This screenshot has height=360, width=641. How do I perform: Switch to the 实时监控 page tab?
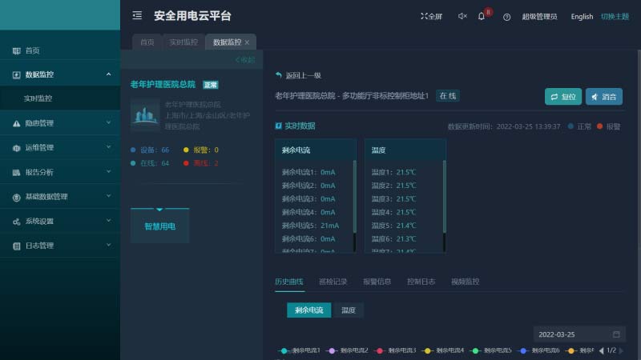[183, 42]
